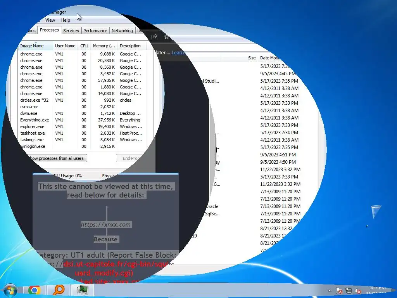Select the explorer.exe process row

(x=81, y=126)
